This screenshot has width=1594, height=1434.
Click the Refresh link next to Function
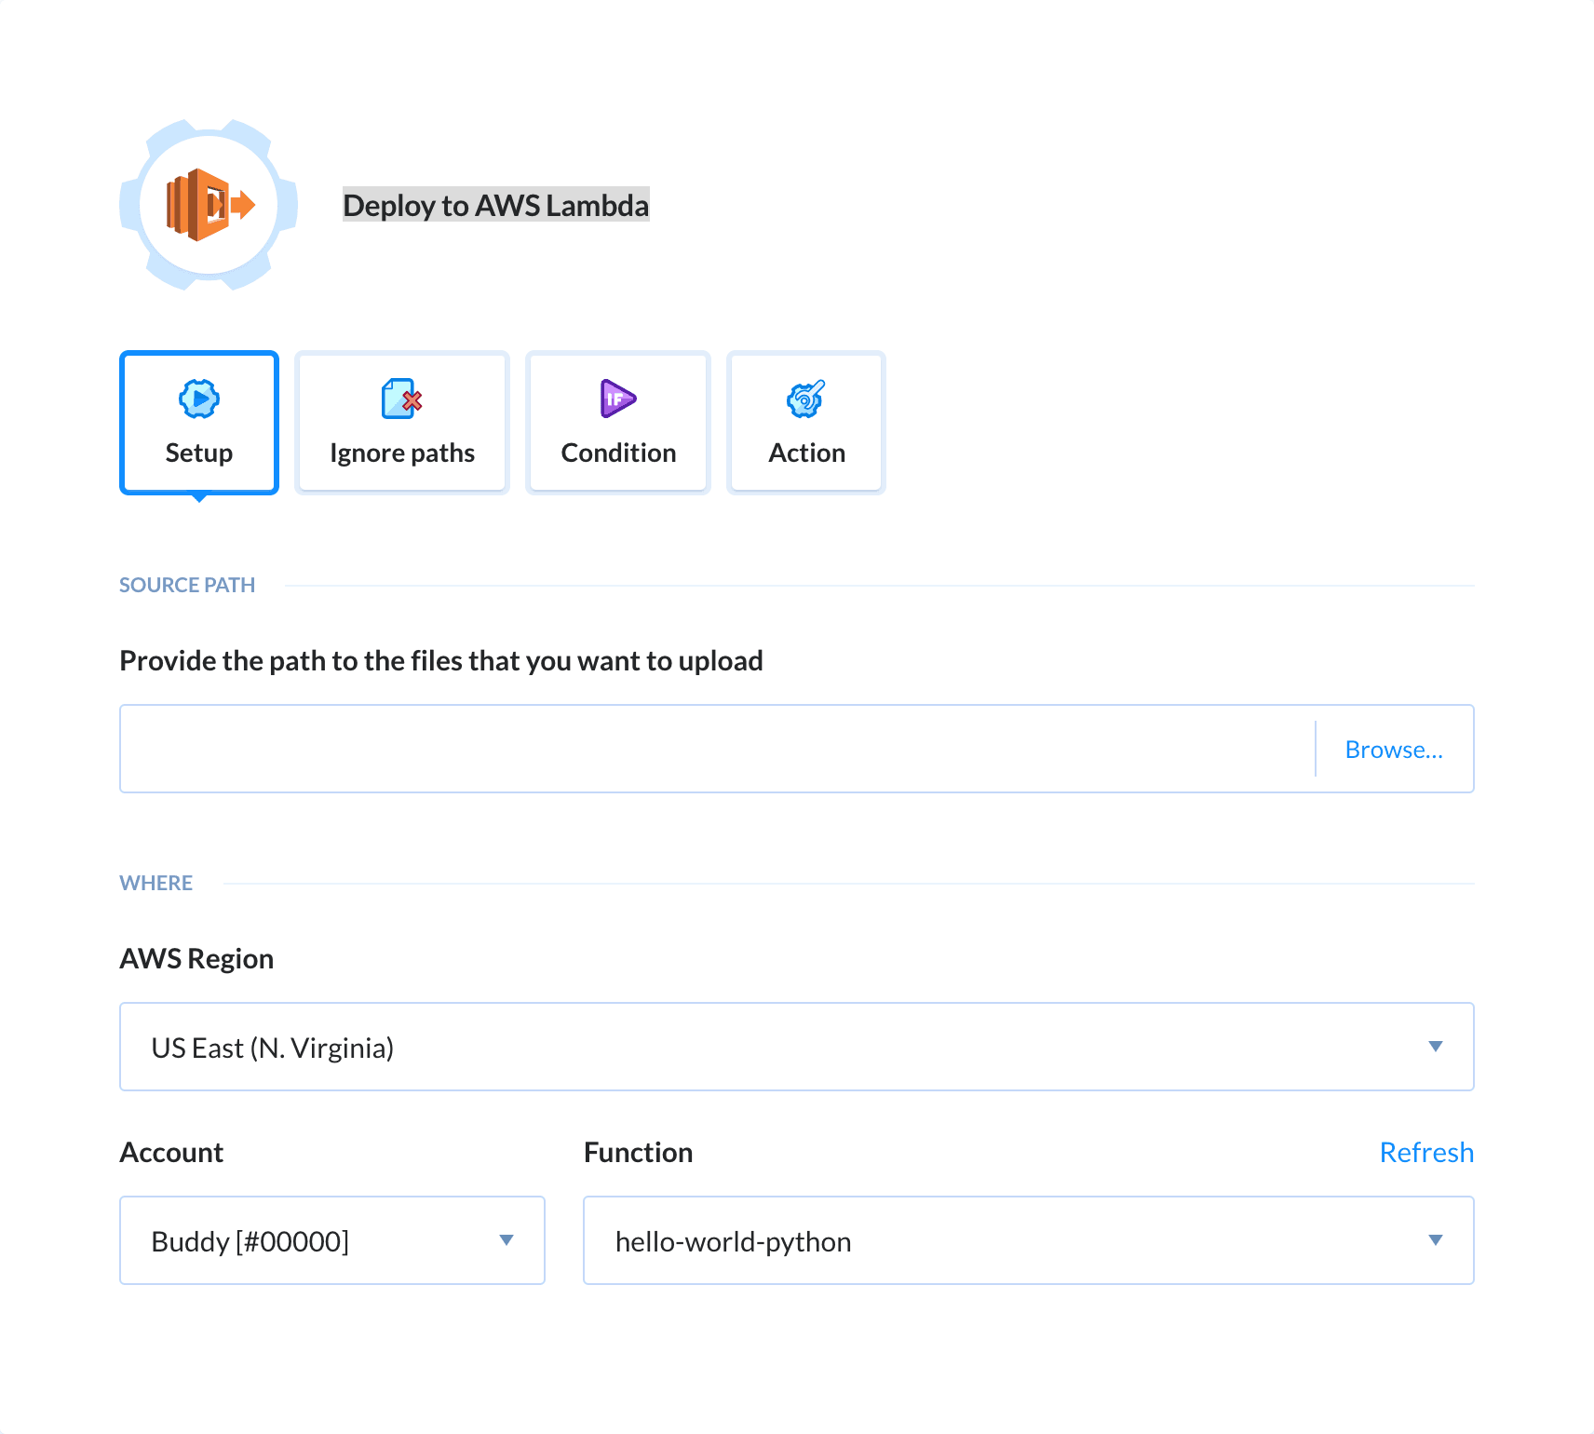[x=1426, y=1152]
